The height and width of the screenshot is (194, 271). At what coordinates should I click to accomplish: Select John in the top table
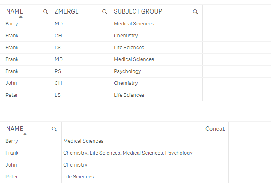(11, 83)
